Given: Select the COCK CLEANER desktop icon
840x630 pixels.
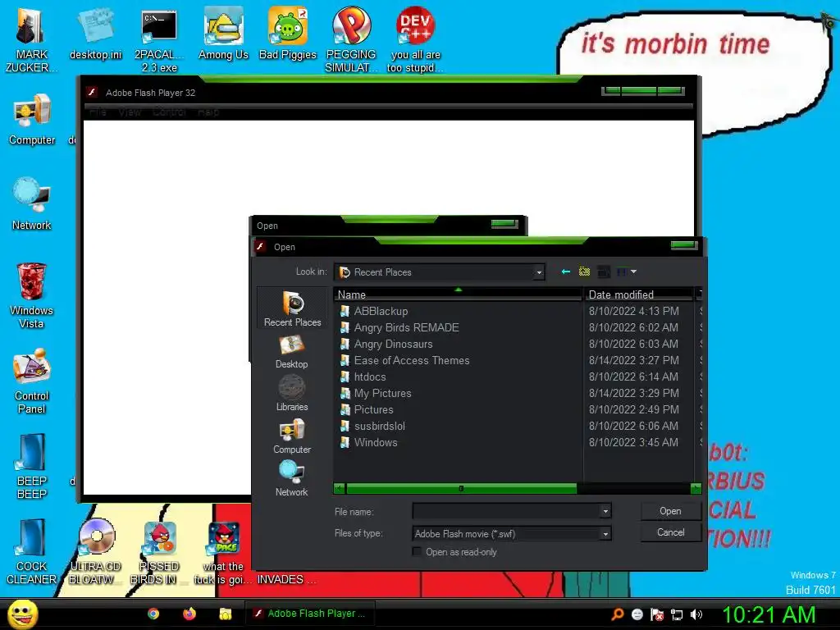Looking at the screenshot, I should [x=32, y=552].
